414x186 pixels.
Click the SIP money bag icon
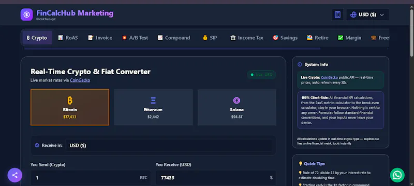pyautogui.click(x=205, y=38)
